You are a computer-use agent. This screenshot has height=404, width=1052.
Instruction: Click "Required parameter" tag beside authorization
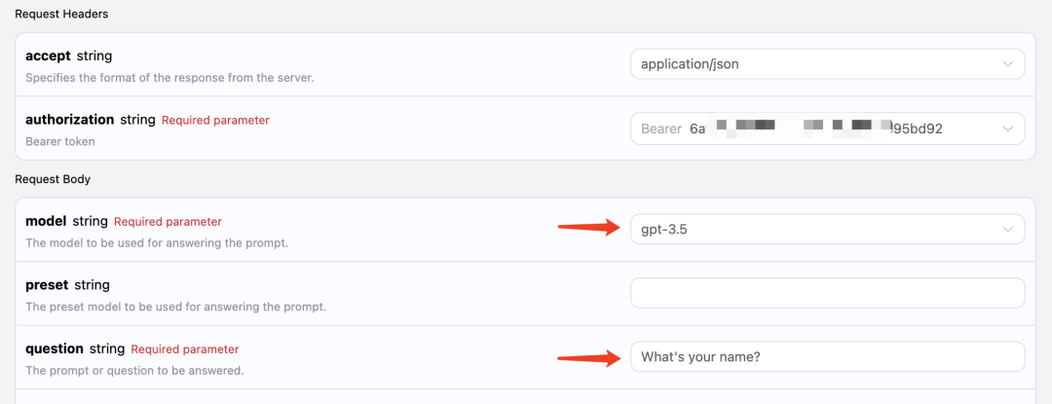[x=215, y=121]
